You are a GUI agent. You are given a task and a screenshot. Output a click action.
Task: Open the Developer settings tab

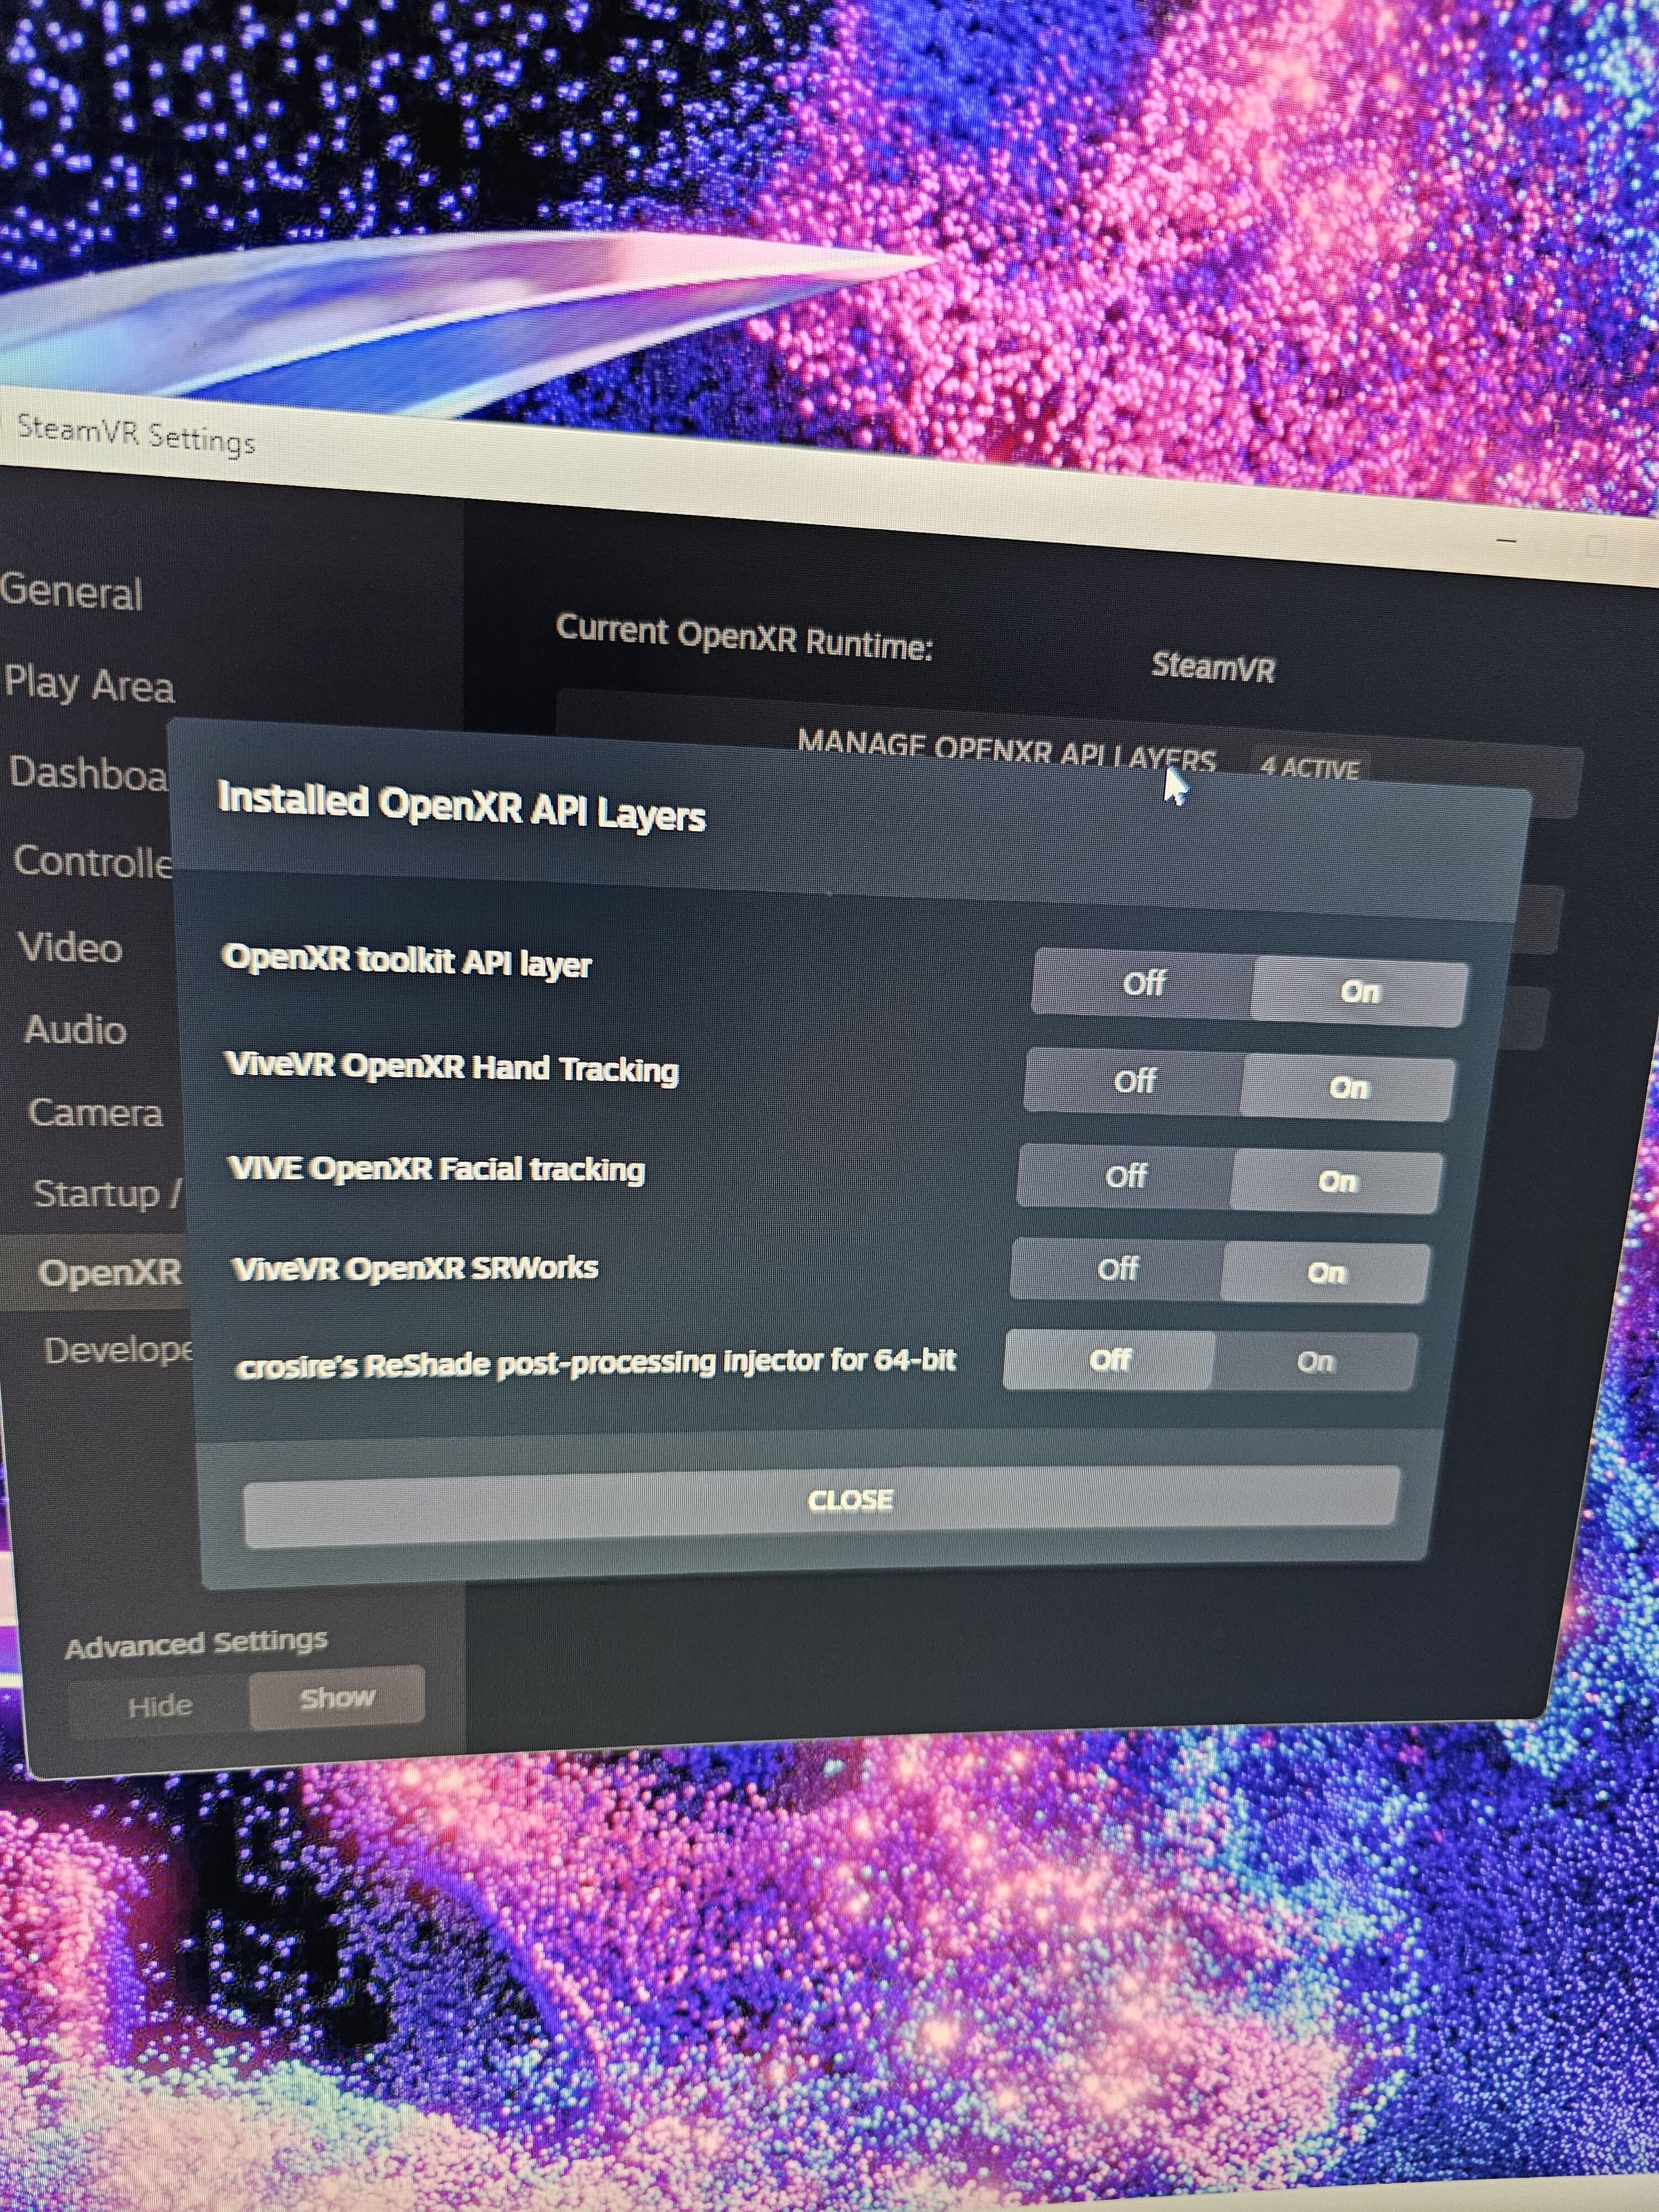pos(118,1351)
